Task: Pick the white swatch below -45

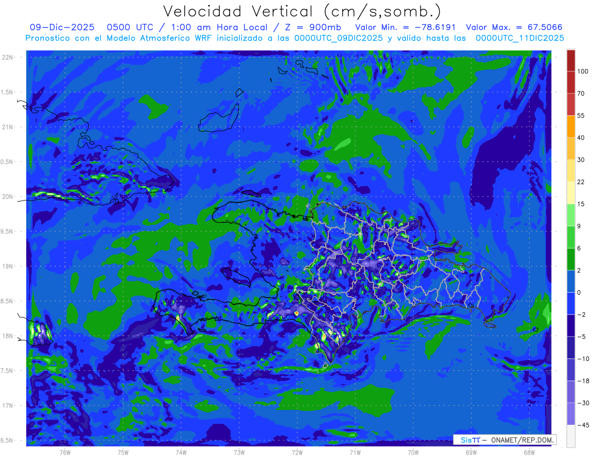Action: click(571, 436)
